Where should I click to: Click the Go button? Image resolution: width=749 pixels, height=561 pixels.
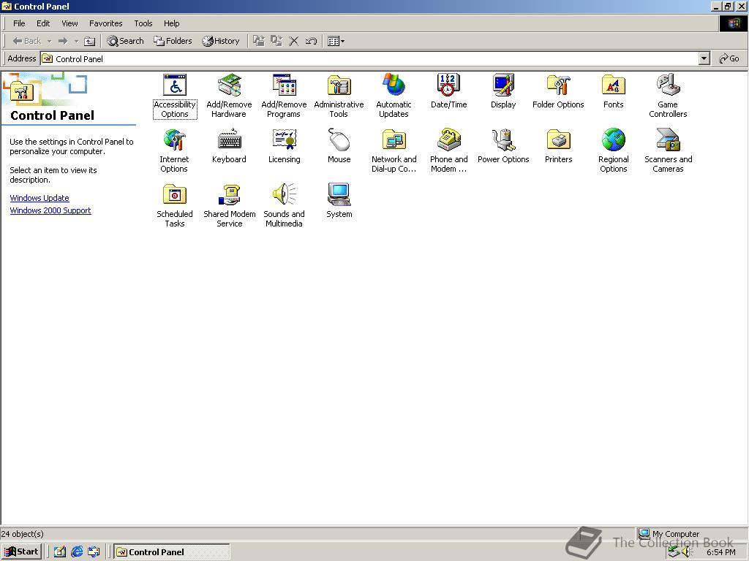[x=729, y=58]
